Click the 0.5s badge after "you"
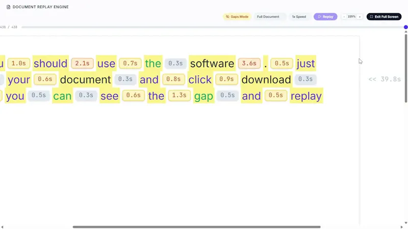Viewport: 408px width, 229px height. tap(39, 96)
